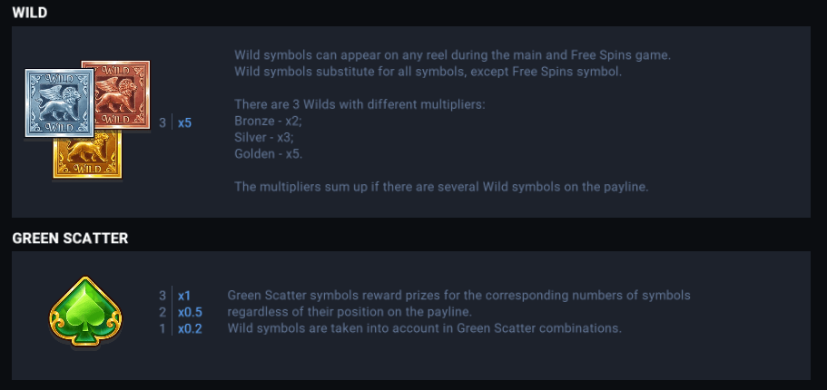827x390 pixels.
Task: Click the "Green Scatter symbols reward prizes" line
Action: pos(458,296)
